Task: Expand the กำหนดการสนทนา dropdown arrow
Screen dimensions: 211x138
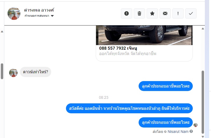Action: point(52,16)
